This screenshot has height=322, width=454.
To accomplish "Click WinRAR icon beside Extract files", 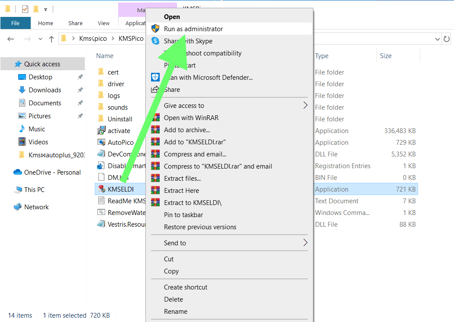I will click(155, 178).
